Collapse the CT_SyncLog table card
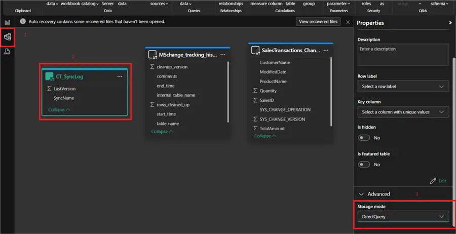 pos(59,109)
